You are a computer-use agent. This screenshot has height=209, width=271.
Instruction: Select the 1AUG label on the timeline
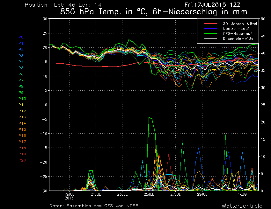click(x=243, y=194)
